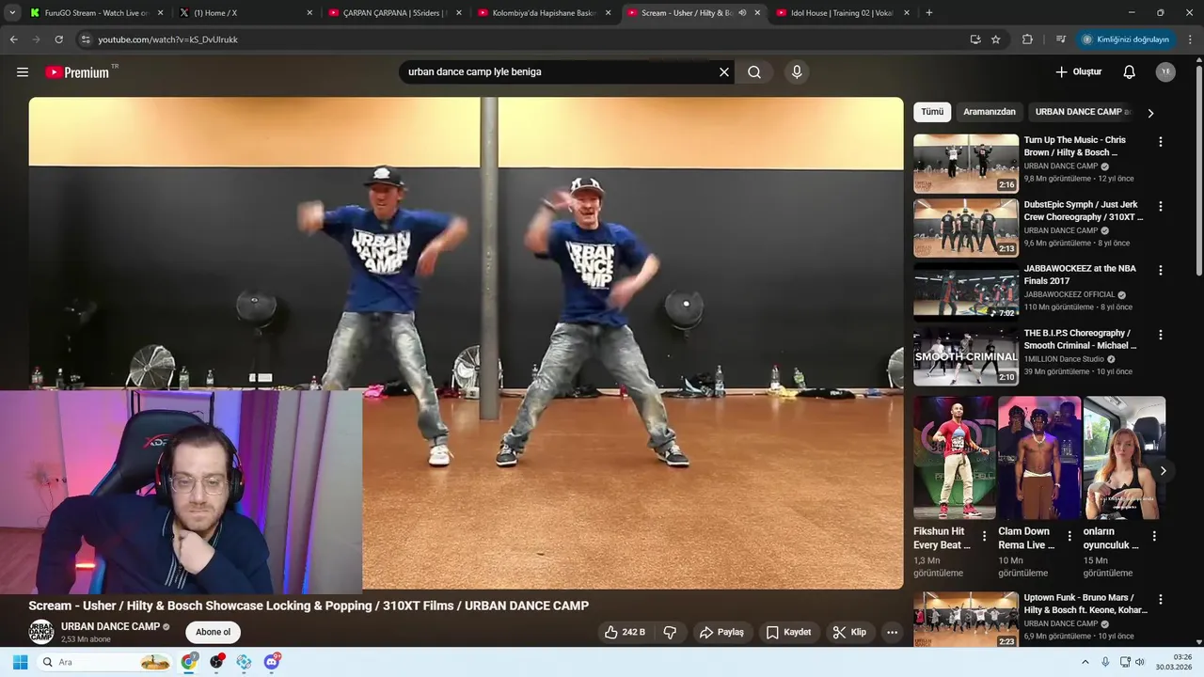
Task: Open the YE account avatar menu
Action: [1165, 71]
